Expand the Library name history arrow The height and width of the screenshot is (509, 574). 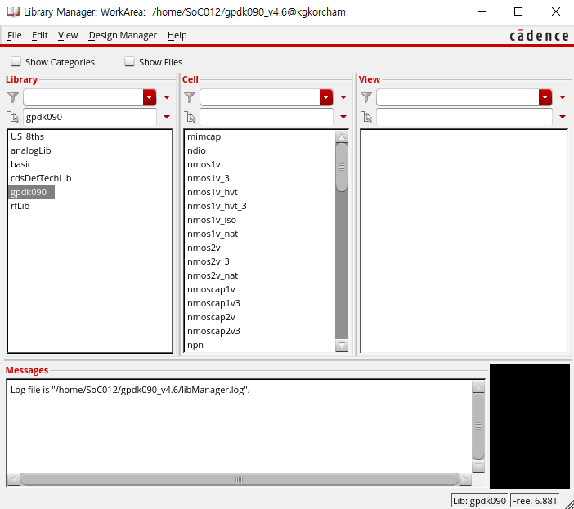pos(167,117)
